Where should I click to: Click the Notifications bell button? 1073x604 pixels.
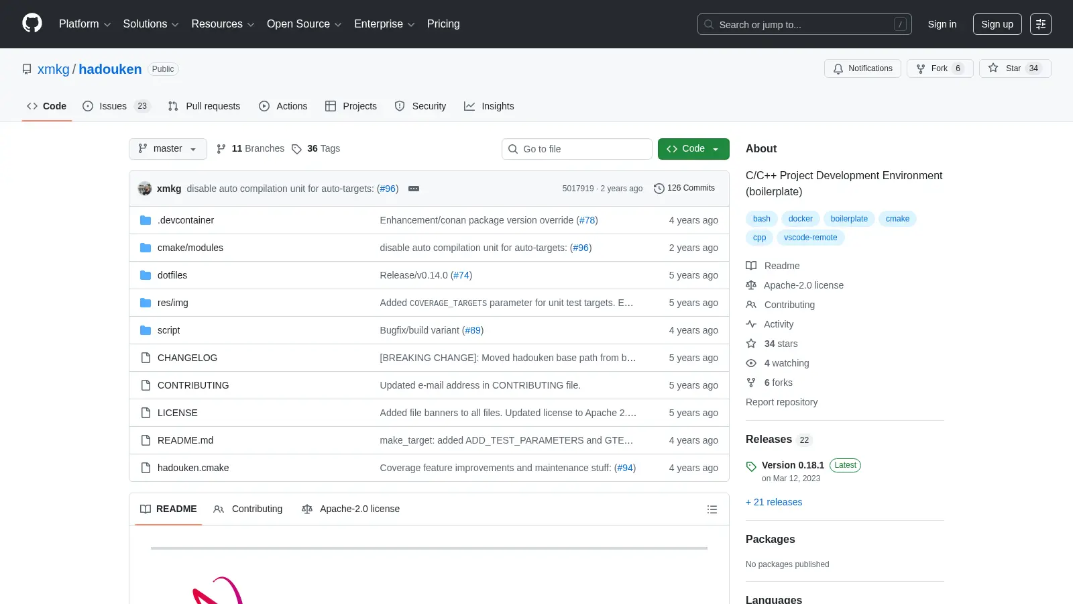point(862,68)
